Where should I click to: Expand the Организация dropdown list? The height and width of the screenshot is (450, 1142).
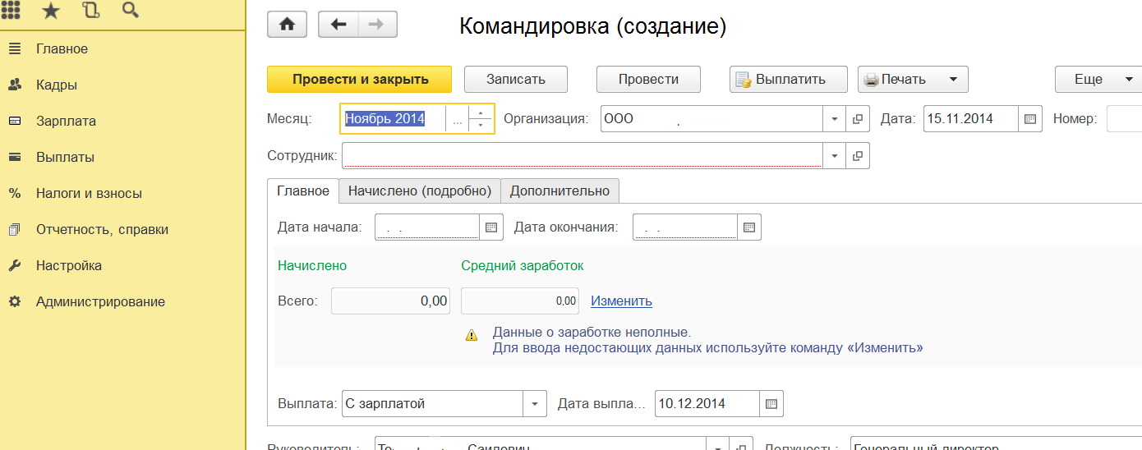(x=835, y=118)
